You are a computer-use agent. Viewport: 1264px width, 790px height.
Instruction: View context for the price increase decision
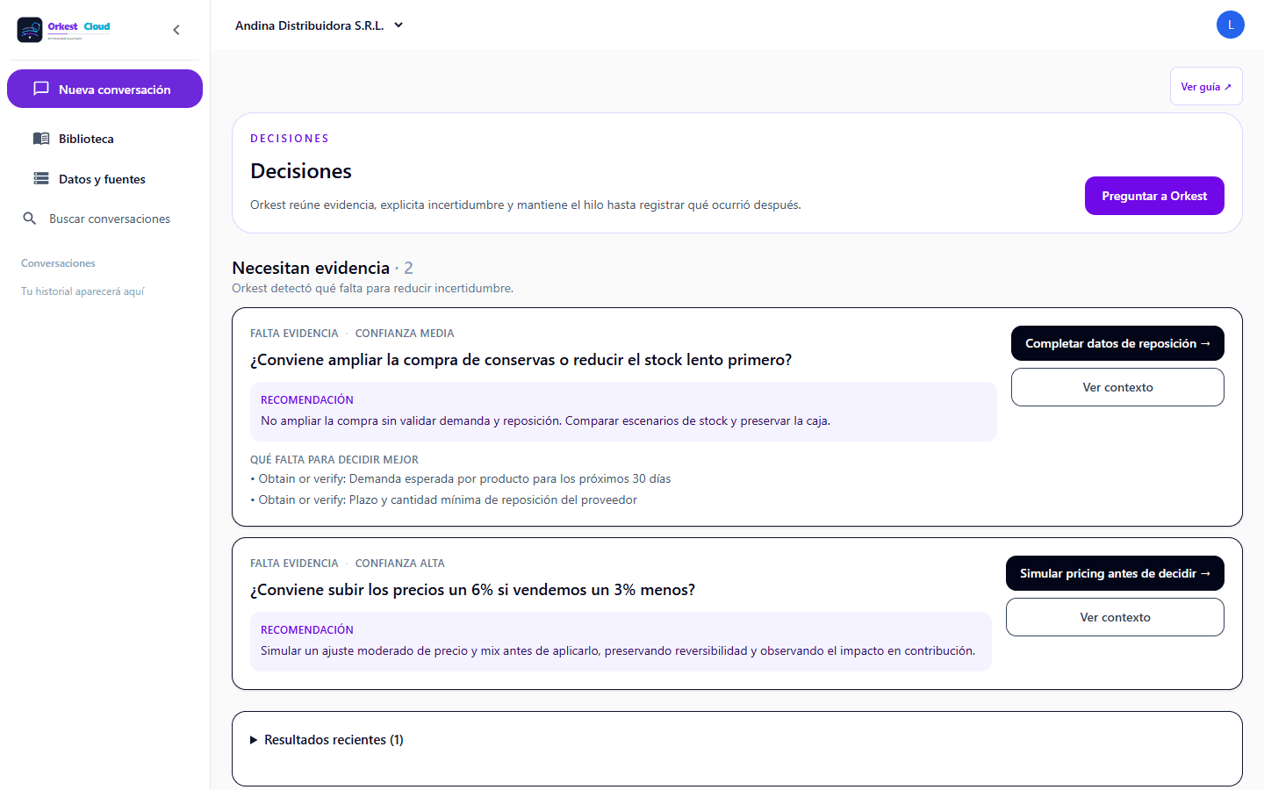tap(1115, 617)
